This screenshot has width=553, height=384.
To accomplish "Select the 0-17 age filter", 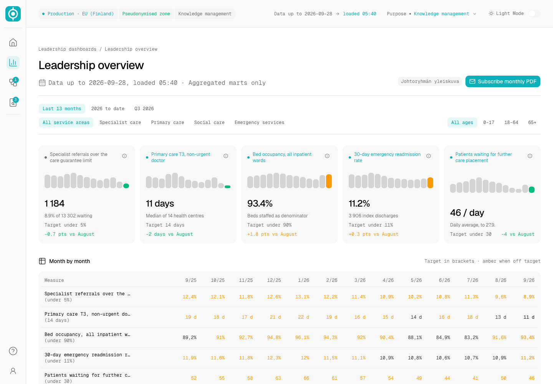I will (489, 122).
